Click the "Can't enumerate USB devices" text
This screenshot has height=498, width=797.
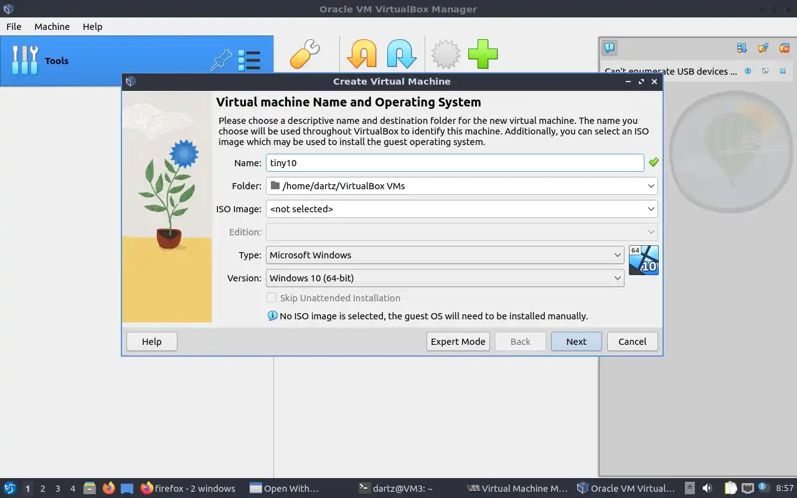(x=671, y=71)
